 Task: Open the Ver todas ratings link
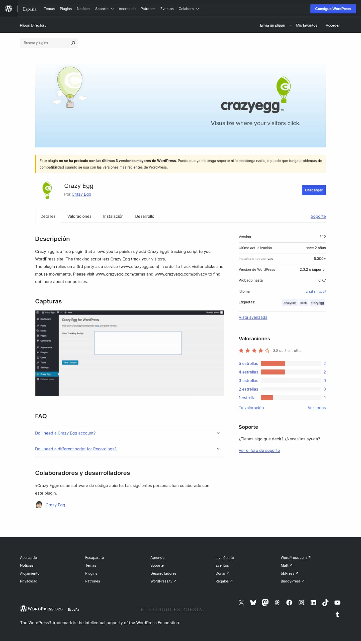317,408
